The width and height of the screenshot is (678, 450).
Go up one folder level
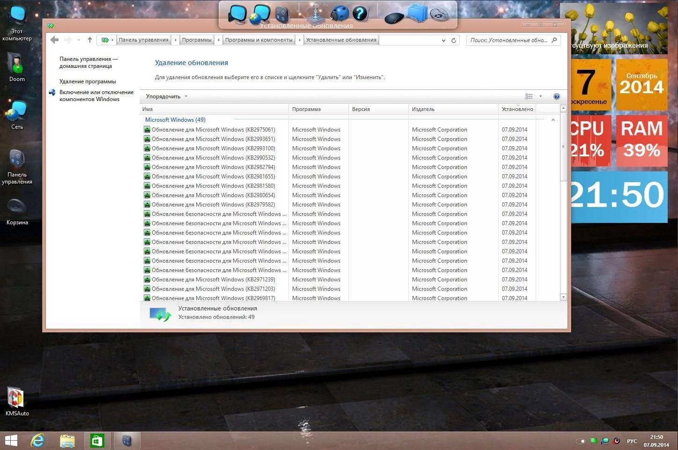tap(90, 40)
